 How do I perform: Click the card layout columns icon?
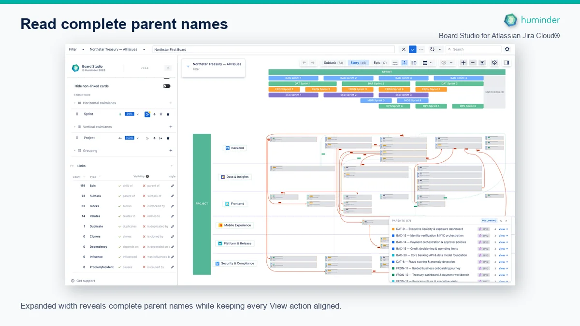(x=414, y=63)
